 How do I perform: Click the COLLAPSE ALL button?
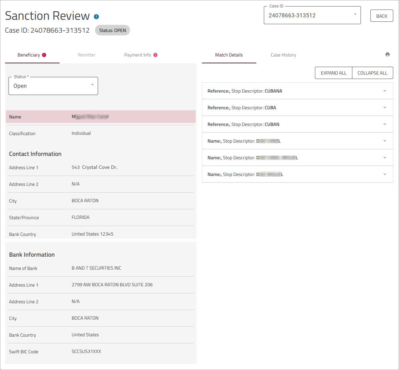(x=372, y=73)
